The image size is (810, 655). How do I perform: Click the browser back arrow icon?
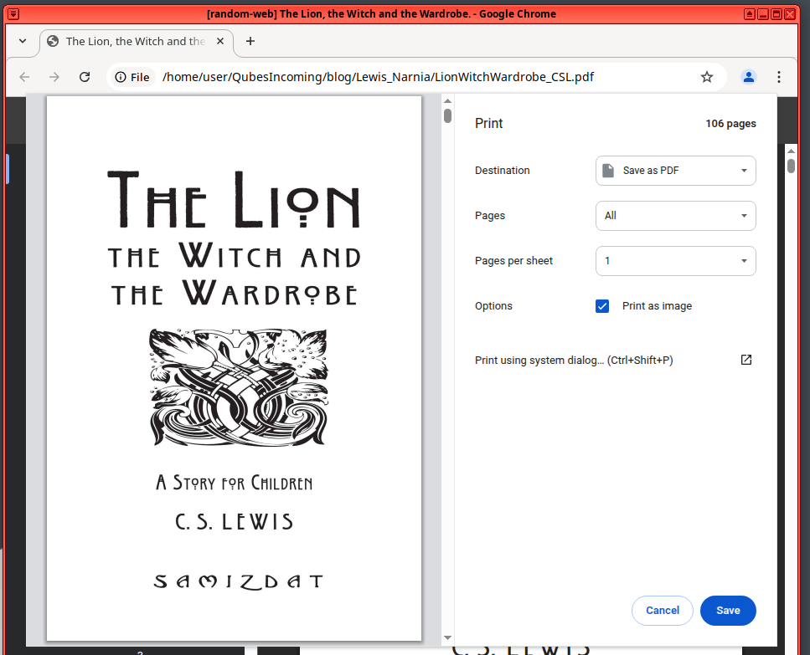(24, 77)
